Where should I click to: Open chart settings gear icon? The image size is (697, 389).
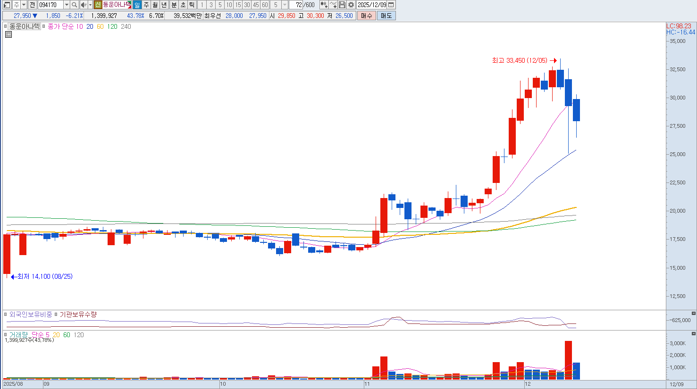pyautogui.click(x=351, y=5)
